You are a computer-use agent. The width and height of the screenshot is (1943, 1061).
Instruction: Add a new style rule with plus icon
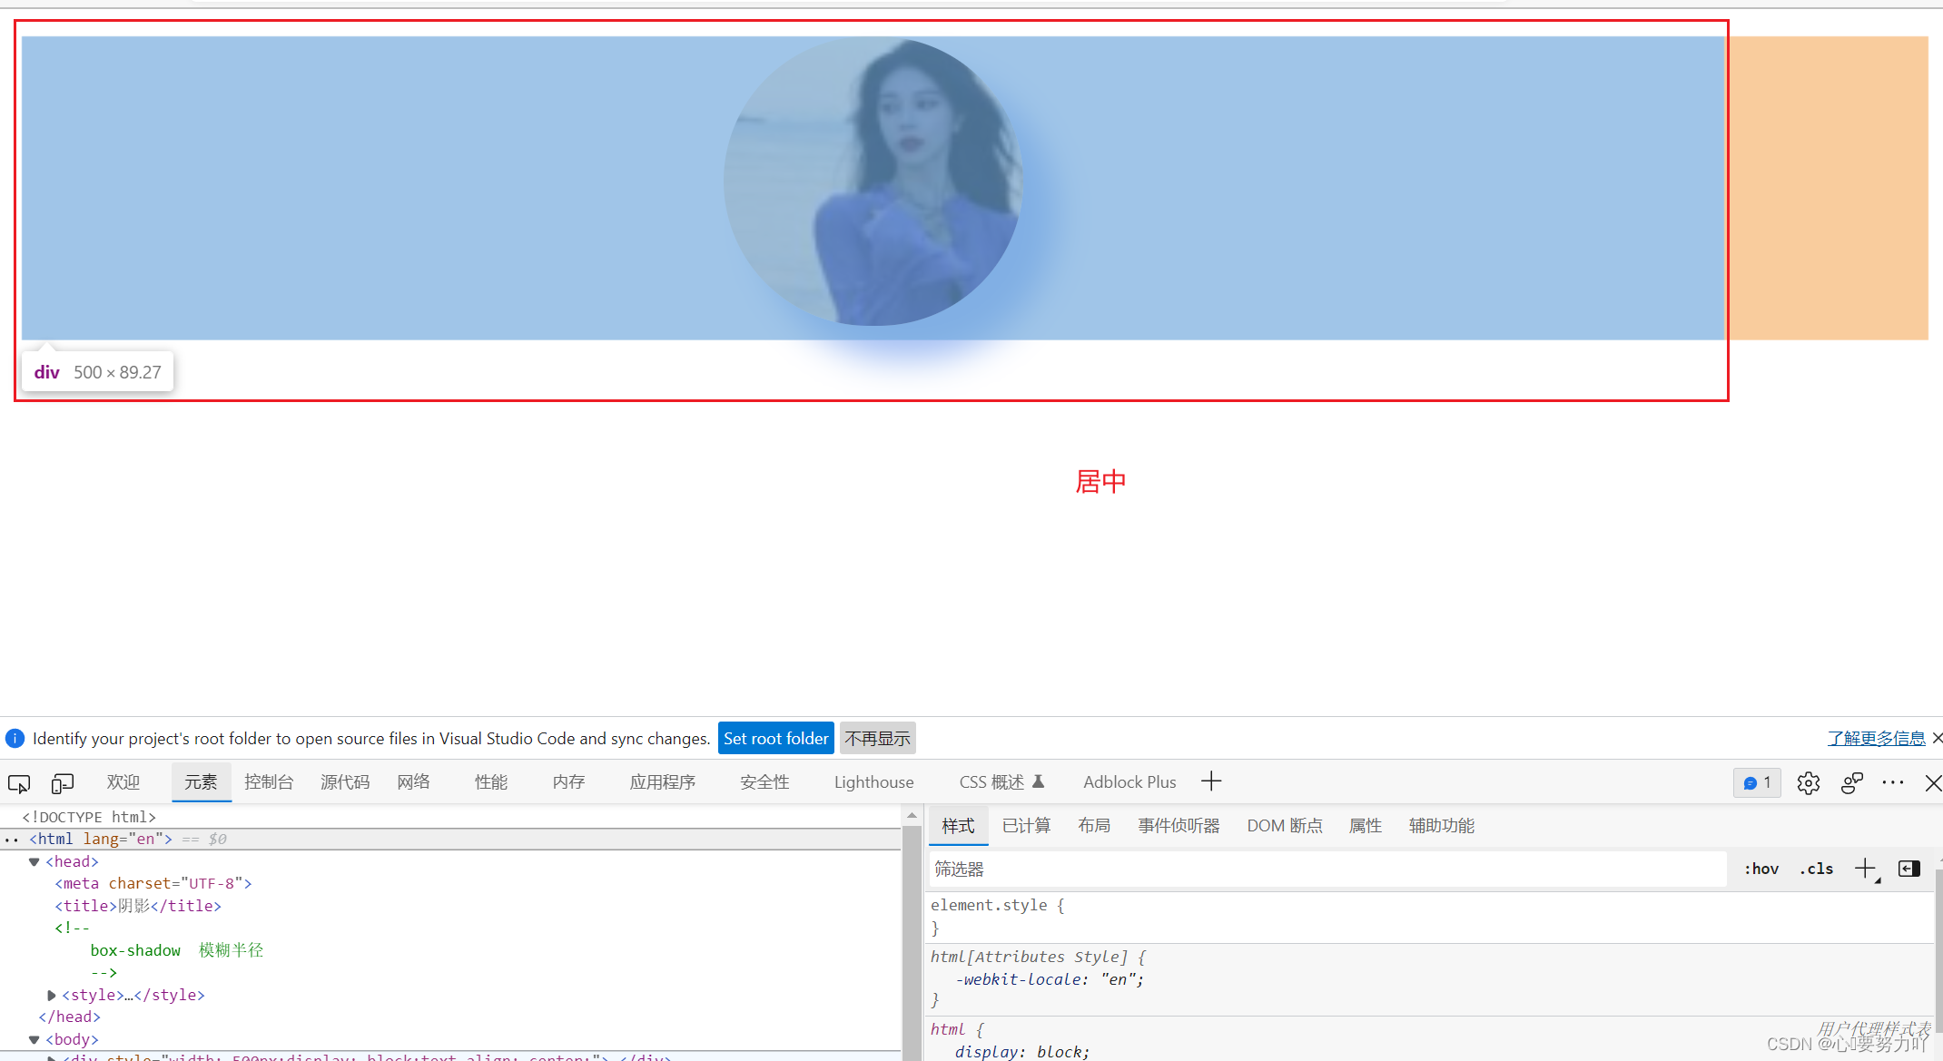(1866, 869)
